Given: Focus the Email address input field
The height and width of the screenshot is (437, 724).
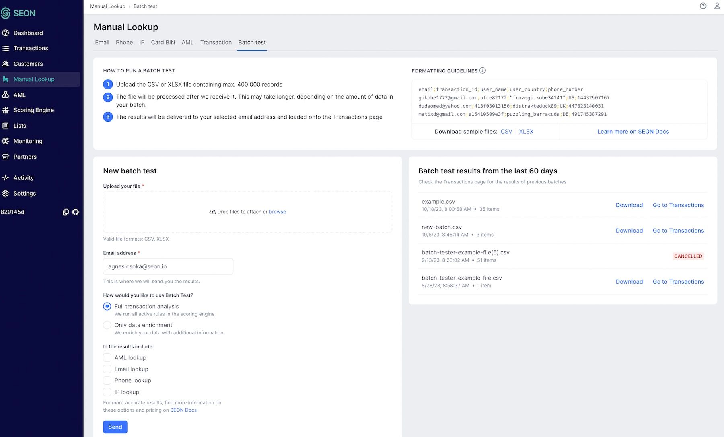Looking at the screenshot, I should click(x=168, y=266).
